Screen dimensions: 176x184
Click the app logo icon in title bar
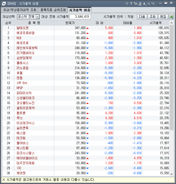pyautogui.click(x=4, y=4)
